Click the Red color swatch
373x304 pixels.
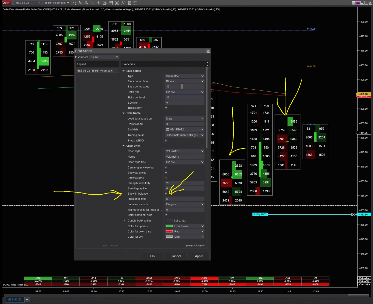coord(169,232)
